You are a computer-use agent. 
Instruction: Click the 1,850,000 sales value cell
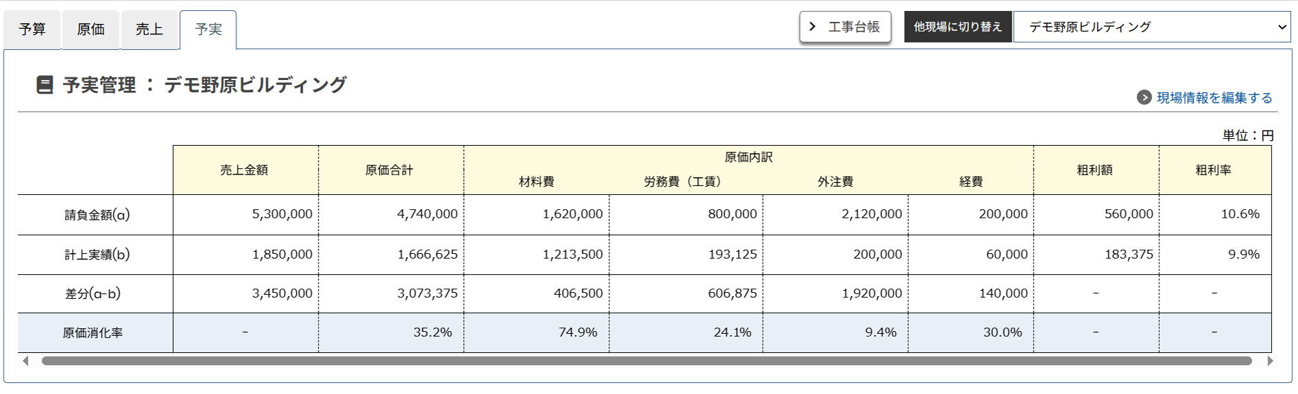pos(282,254)
